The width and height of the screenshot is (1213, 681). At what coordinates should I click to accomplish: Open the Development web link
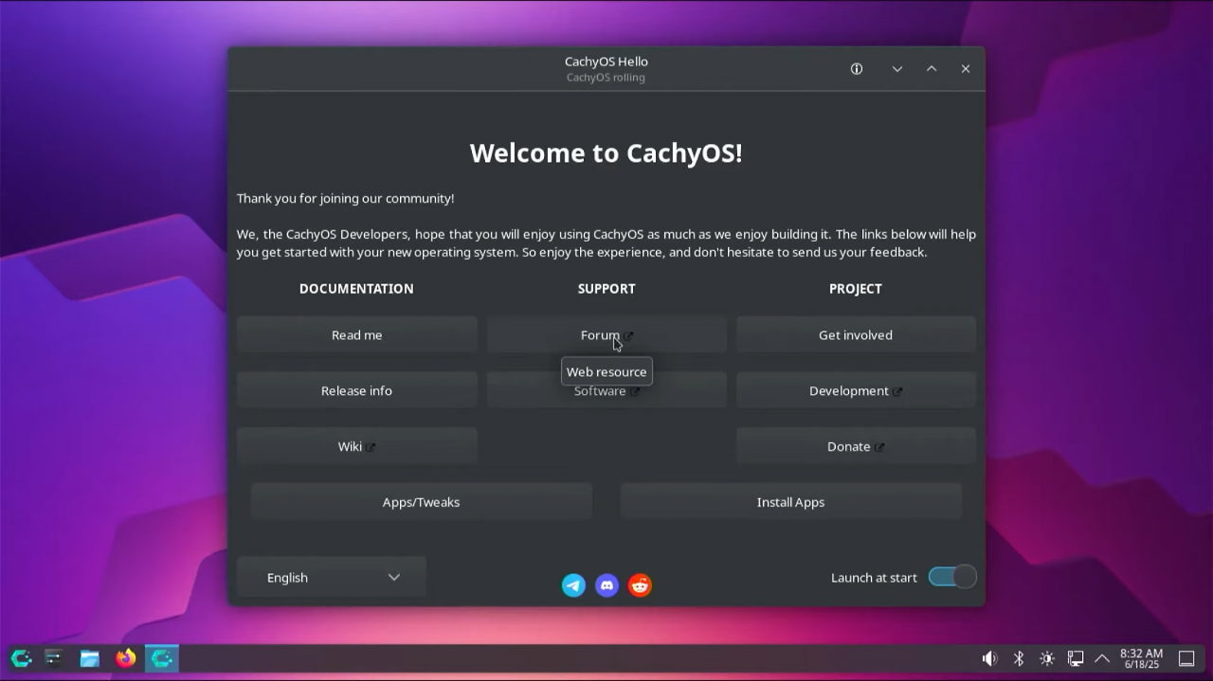[x=856, y=390]
